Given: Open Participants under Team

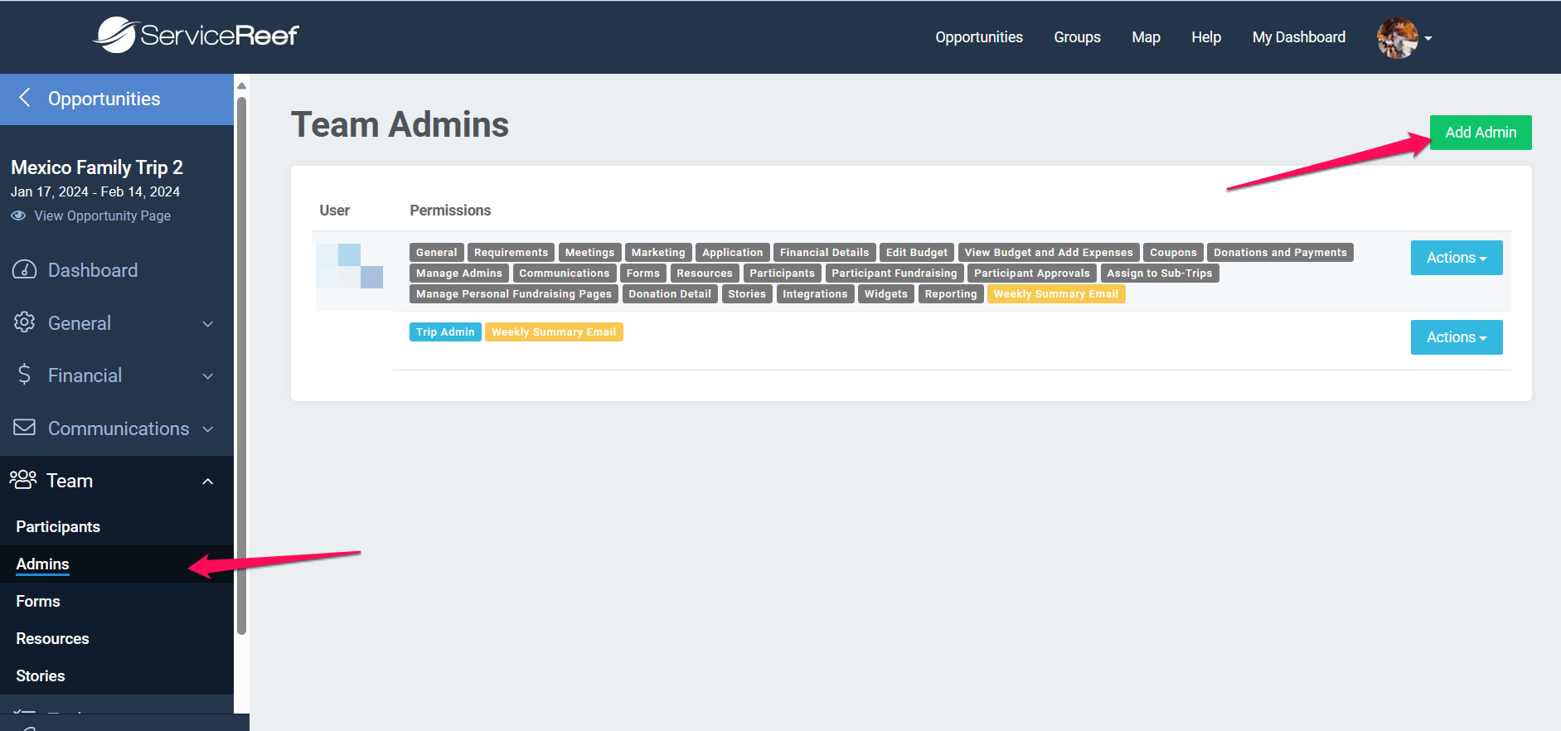Looking at the screenshot, I should 58,527.
